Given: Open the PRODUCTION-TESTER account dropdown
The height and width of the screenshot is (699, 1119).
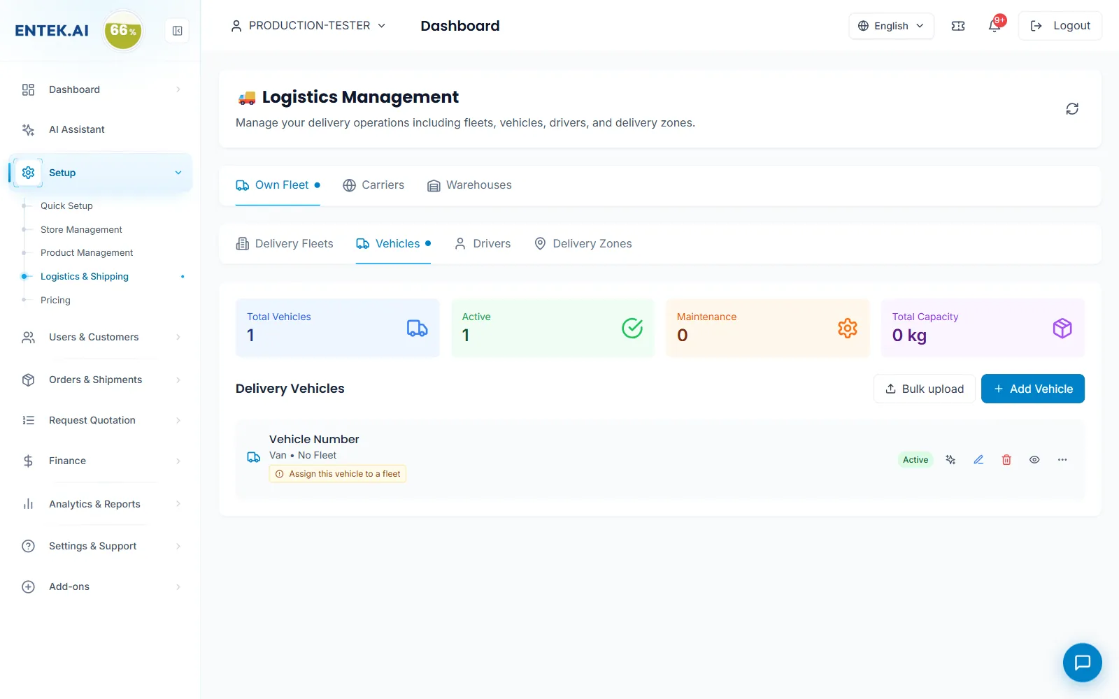Looking at the screenshot, I should (x=308, y=26).
